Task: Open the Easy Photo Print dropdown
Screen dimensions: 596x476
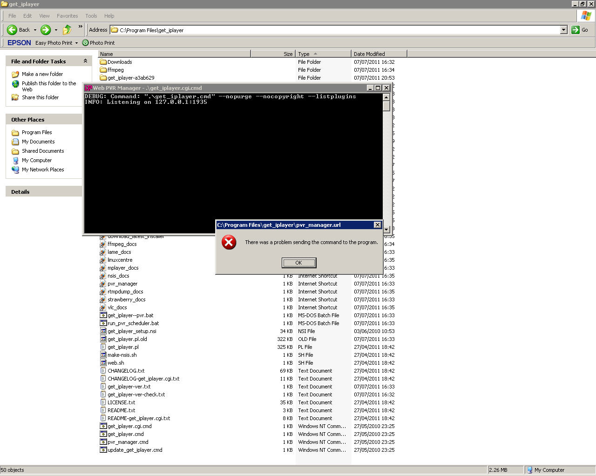Action: tap(76, 43)
